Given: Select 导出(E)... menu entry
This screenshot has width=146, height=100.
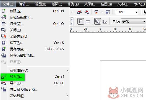Looking at the screenshot, I should (35, 83).
